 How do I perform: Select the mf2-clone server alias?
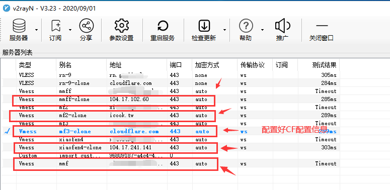[72, 116]
